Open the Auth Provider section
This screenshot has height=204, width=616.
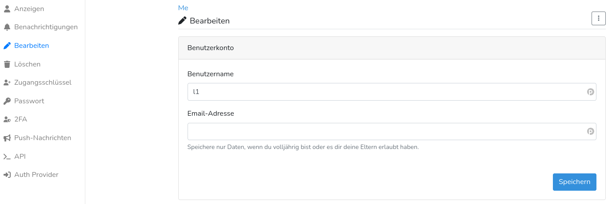[x=36, y=175]
